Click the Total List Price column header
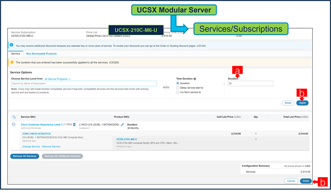This screenshot has height=193, width=331. click(296, 117)
